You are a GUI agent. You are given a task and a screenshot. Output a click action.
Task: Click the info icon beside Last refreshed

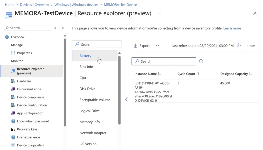[239, 45]
